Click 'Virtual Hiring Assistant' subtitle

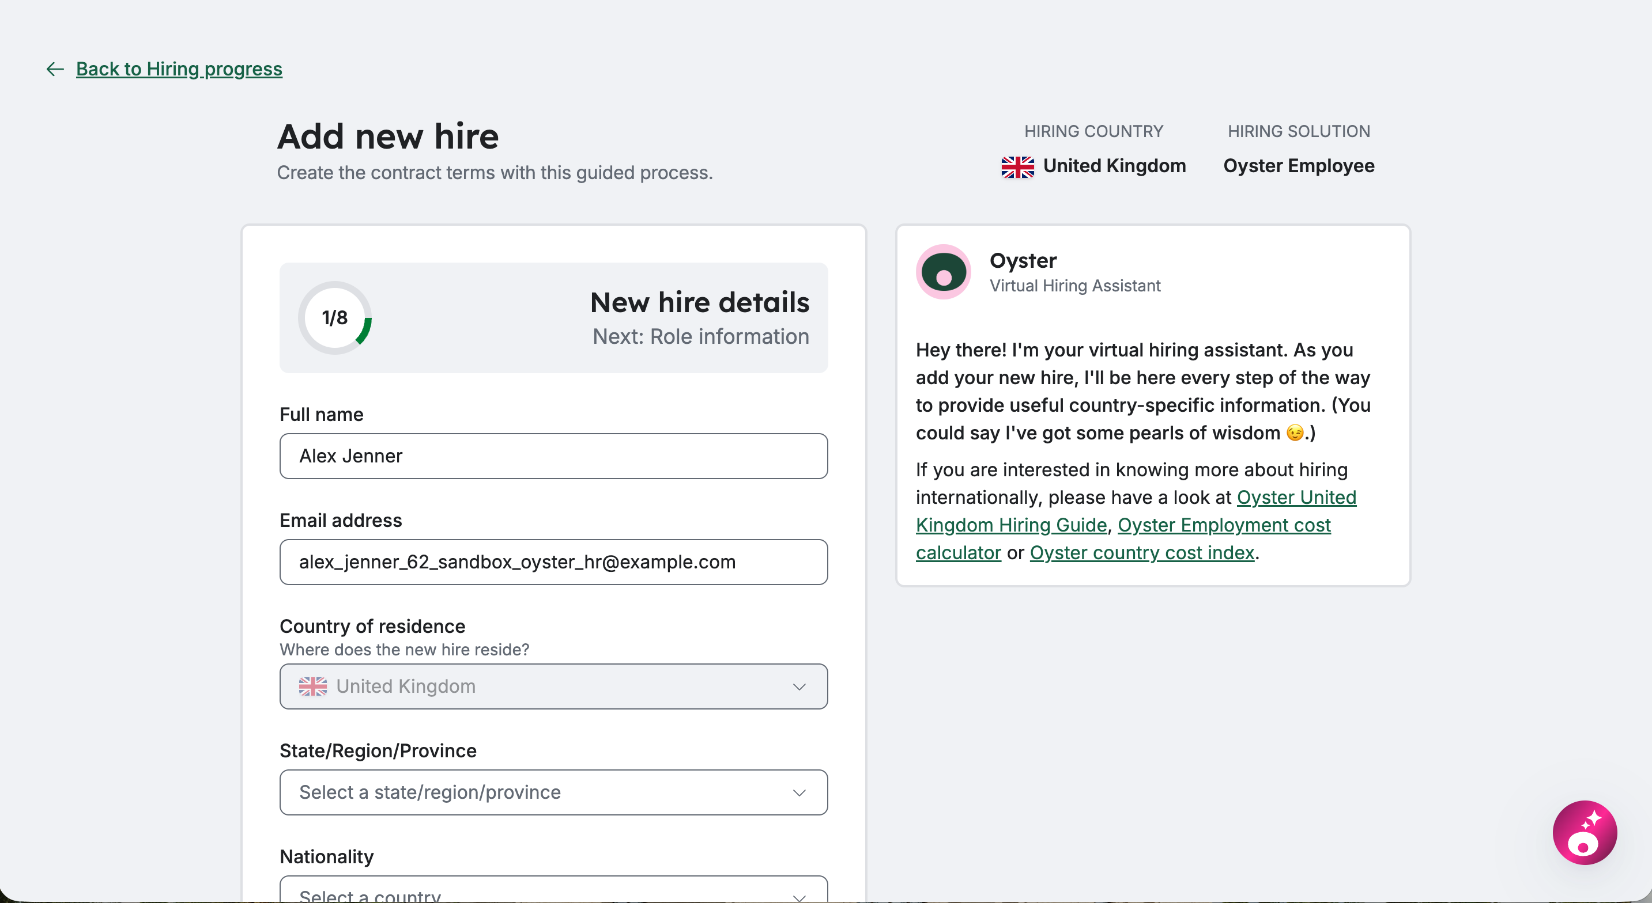[1075, 286]
